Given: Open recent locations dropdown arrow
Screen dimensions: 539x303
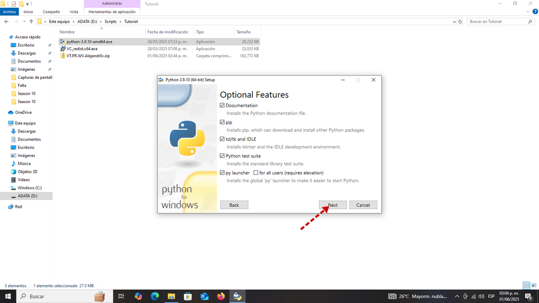Looking at the screenshot, I should [24, 21].
